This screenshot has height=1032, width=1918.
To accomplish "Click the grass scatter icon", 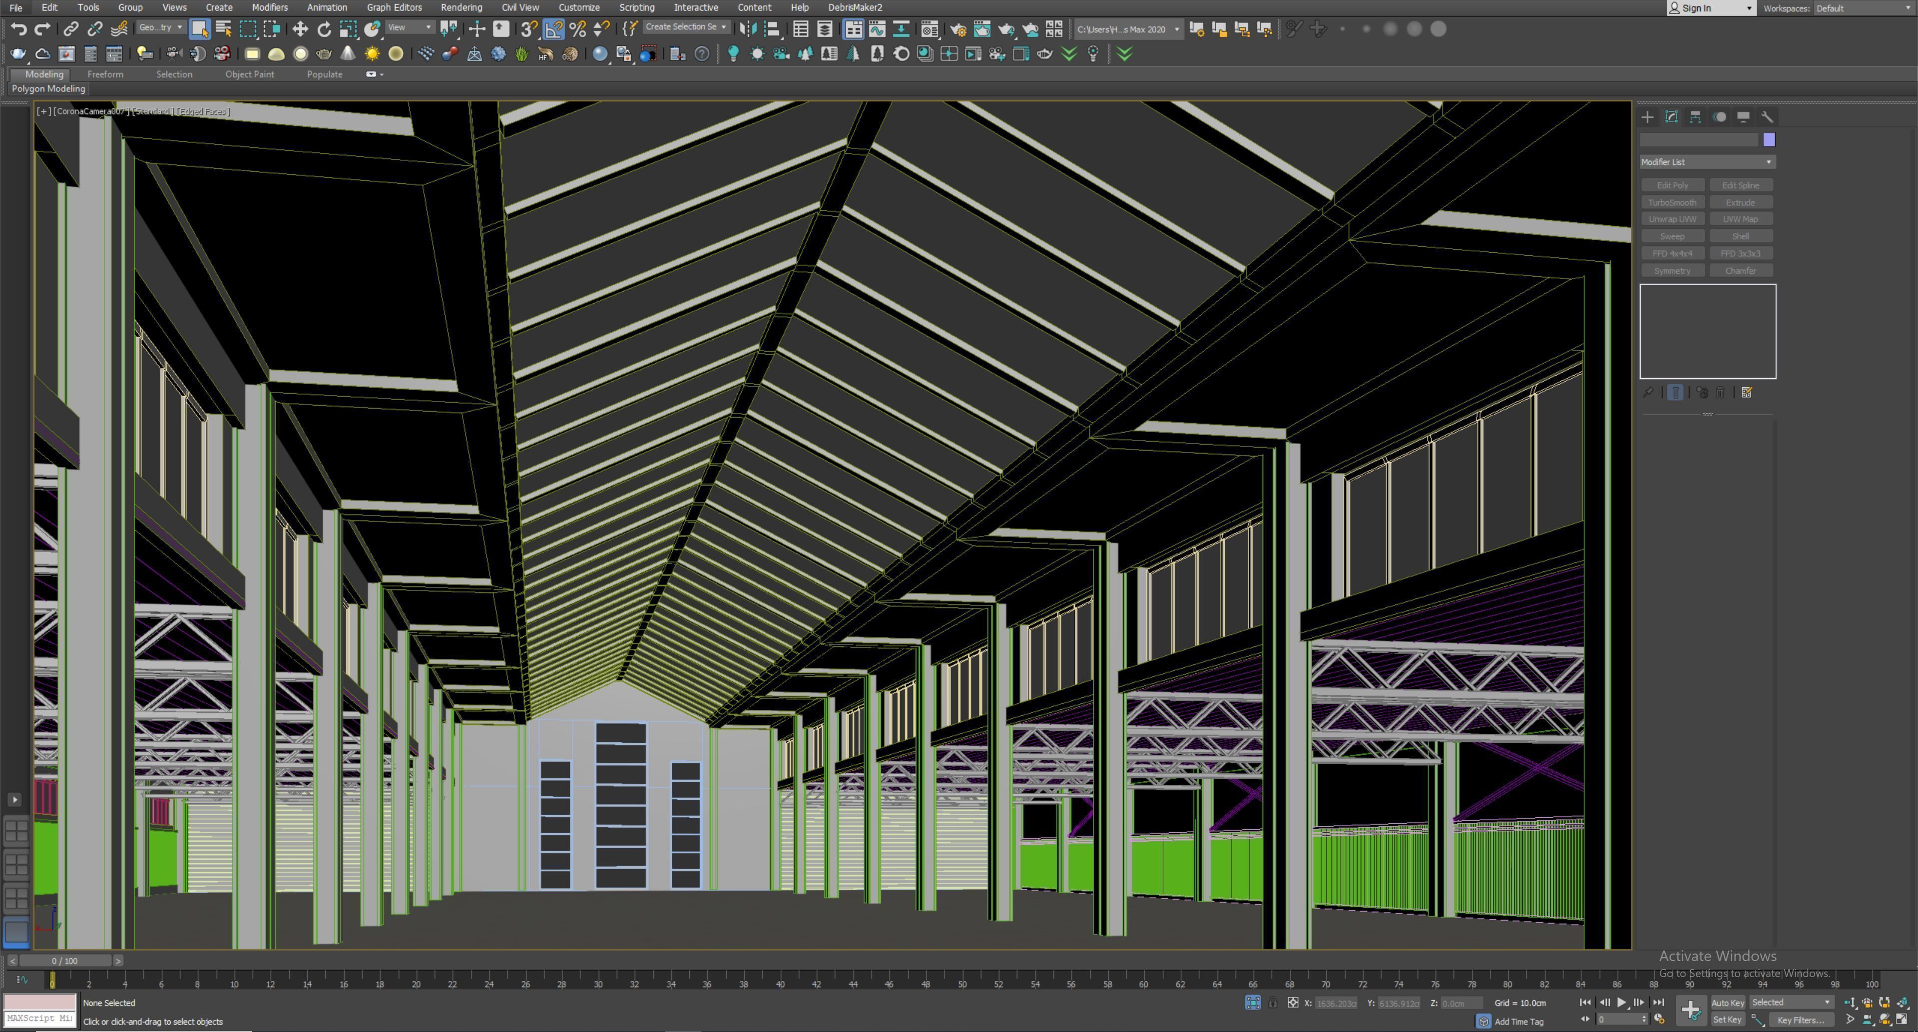I will click(x=522, y=53).
